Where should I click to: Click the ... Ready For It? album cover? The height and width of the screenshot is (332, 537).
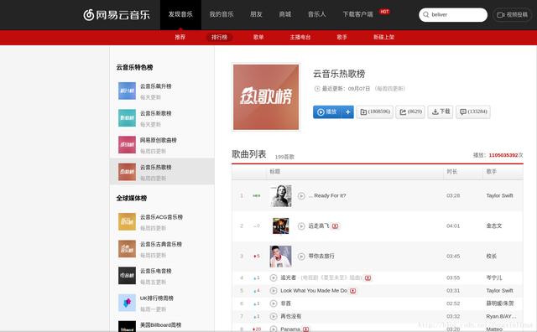pos(281,196)
